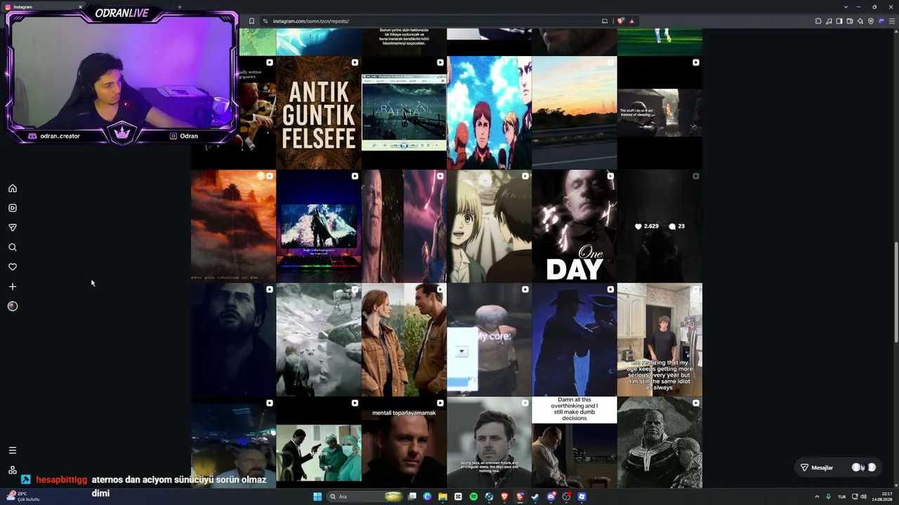The height and width of the screenshot is (505, 899).
Task: Open Brave Rewards triangle icon
Action: coord(632,21)
